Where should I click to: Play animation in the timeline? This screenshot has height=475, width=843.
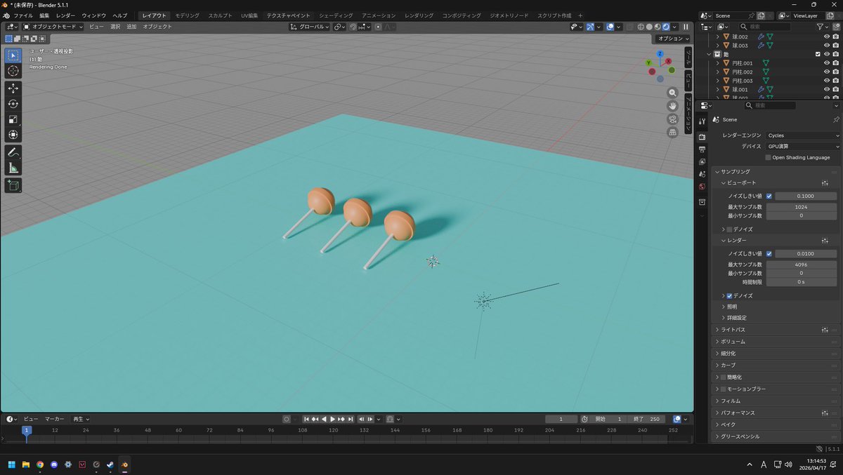(x=332, y=419)
